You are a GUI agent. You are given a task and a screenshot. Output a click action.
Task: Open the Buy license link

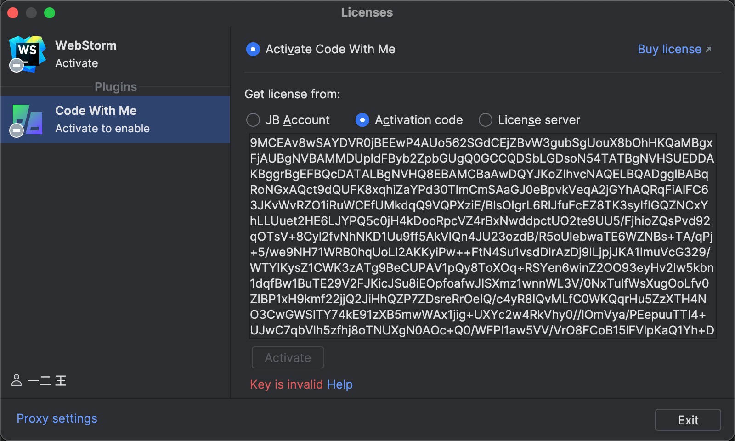[x=669, y=49]
